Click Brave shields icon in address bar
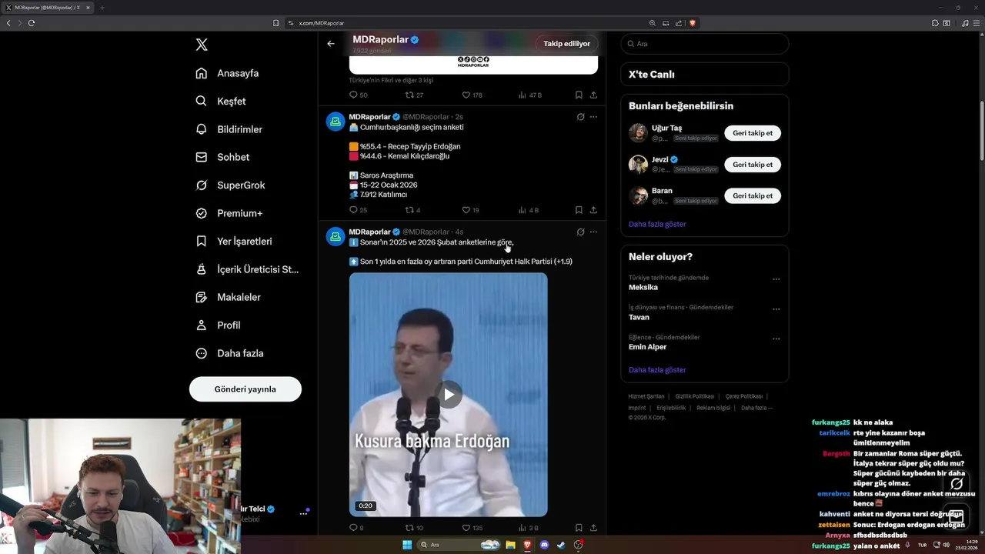Viewport: 985px width, 554px height. click(693, 23)
